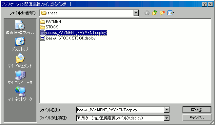Click the 開く(O) button
215x125 pixels.
(x=197, y=110)
